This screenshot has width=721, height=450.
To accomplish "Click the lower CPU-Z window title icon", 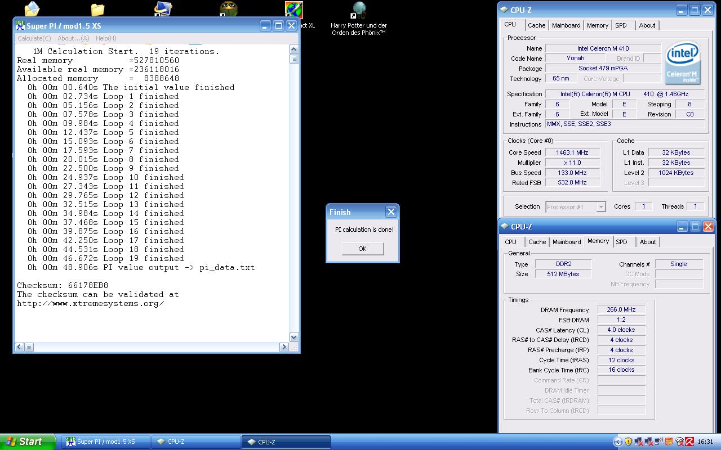I will point(505,227).
